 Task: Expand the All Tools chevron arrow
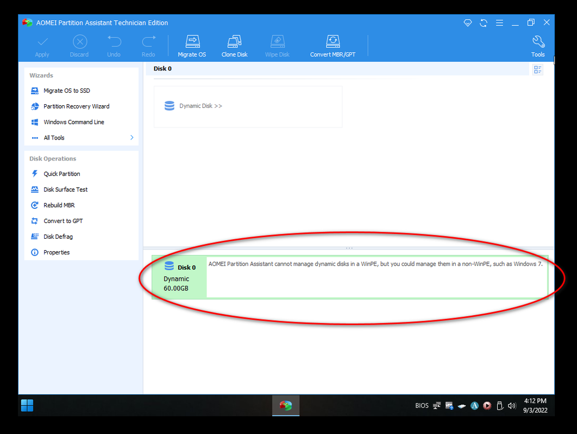[131, 137]
